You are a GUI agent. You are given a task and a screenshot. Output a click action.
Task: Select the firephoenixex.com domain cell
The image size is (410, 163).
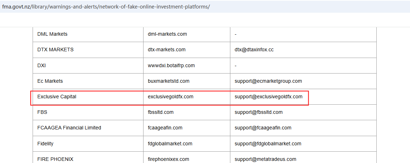187,158
